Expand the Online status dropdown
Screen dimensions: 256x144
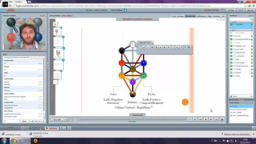coord(241,96)
